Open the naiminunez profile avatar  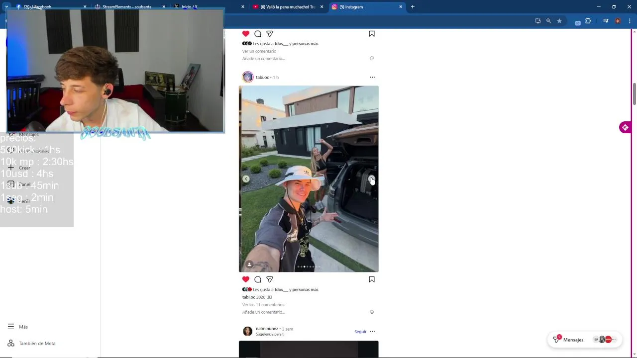(247, 332)
